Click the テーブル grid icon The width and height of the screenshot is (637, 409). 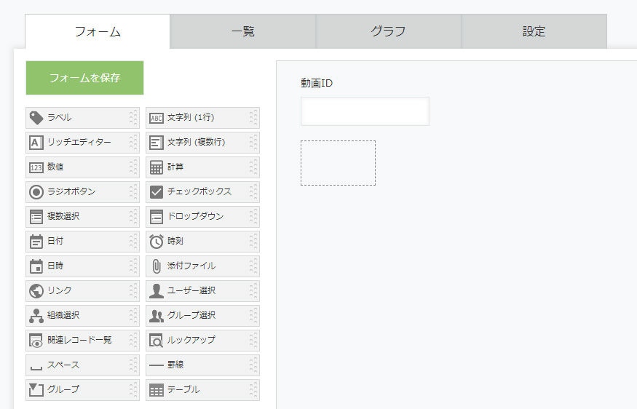pos(157,390)
